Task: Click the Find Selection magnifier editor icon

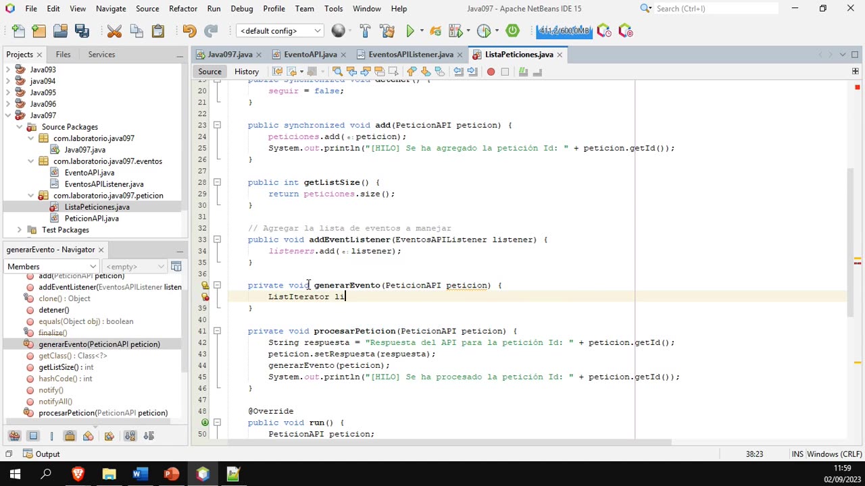Action: coord(337,72)
